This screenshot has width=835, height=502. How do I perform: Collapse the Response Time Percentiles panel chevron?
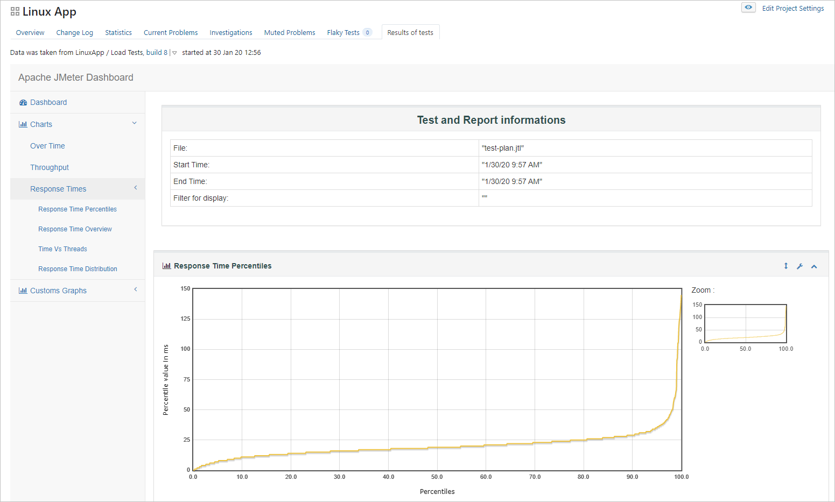(814, 266)
